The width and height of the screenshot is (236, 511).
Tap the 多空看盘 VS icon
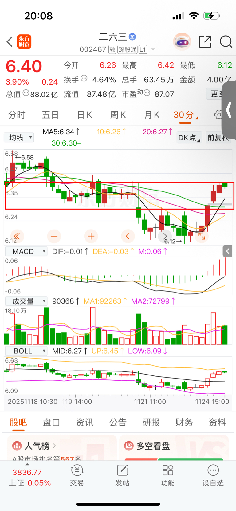click(129, 446)
